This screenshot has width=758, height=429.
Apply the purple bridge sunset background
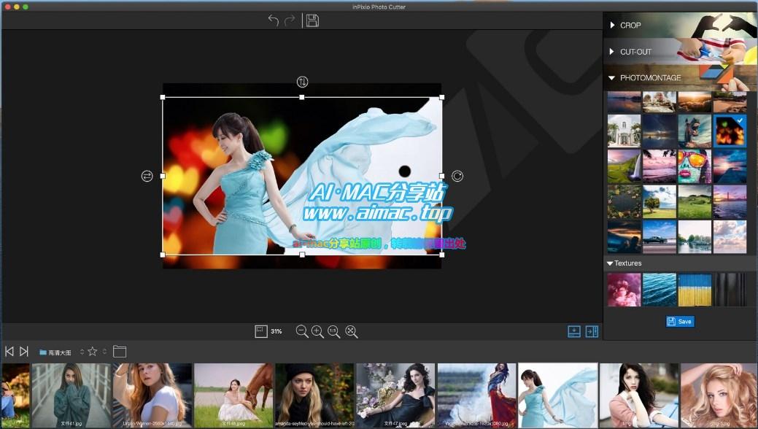coord(730,201)
